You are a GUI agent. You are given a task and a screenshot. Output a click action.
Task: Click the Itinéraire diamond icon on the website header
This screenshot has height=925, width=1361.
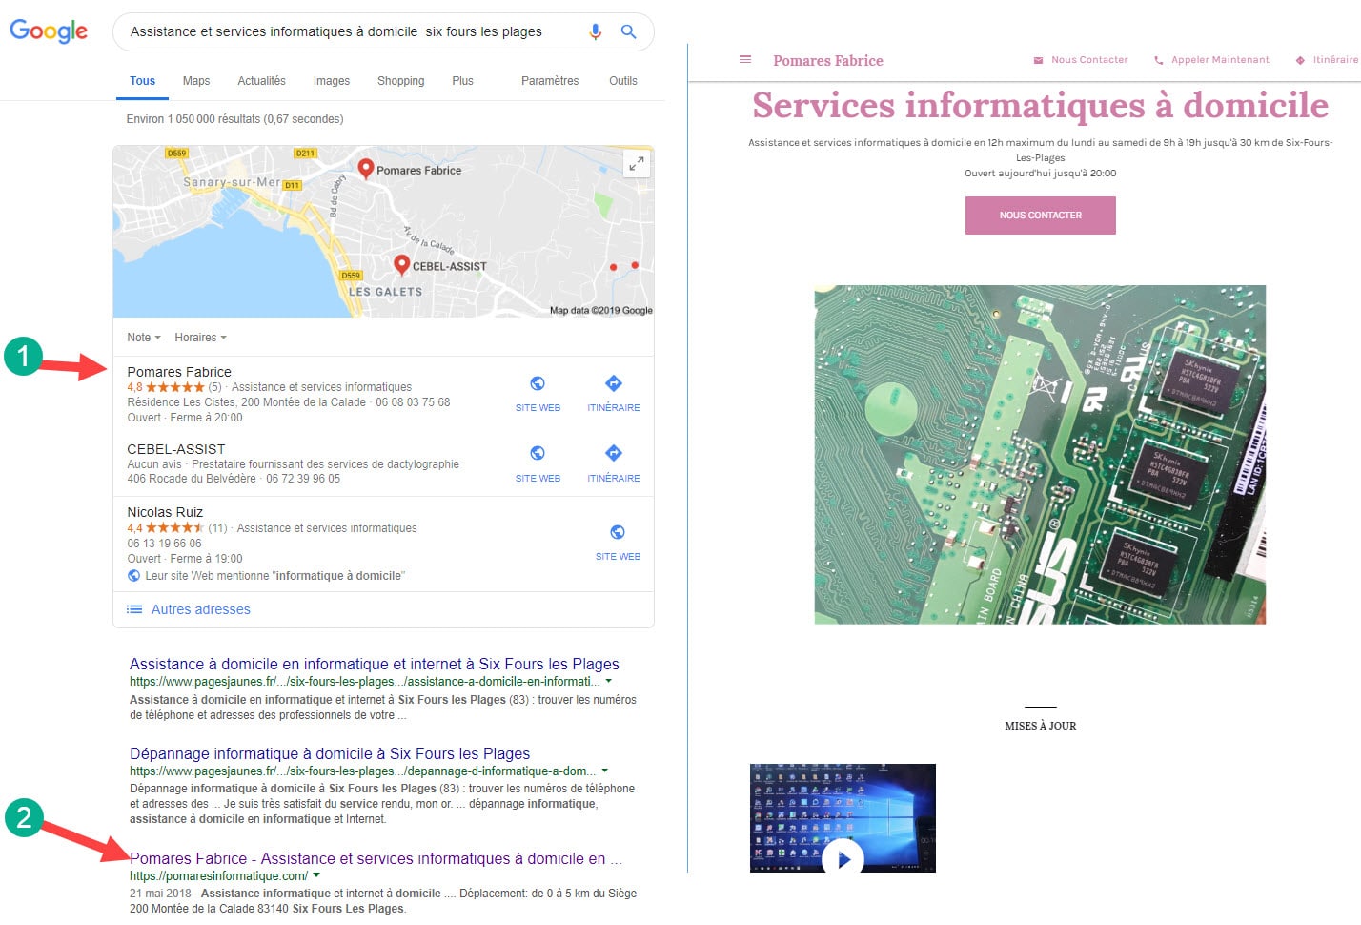[1298, 59]
